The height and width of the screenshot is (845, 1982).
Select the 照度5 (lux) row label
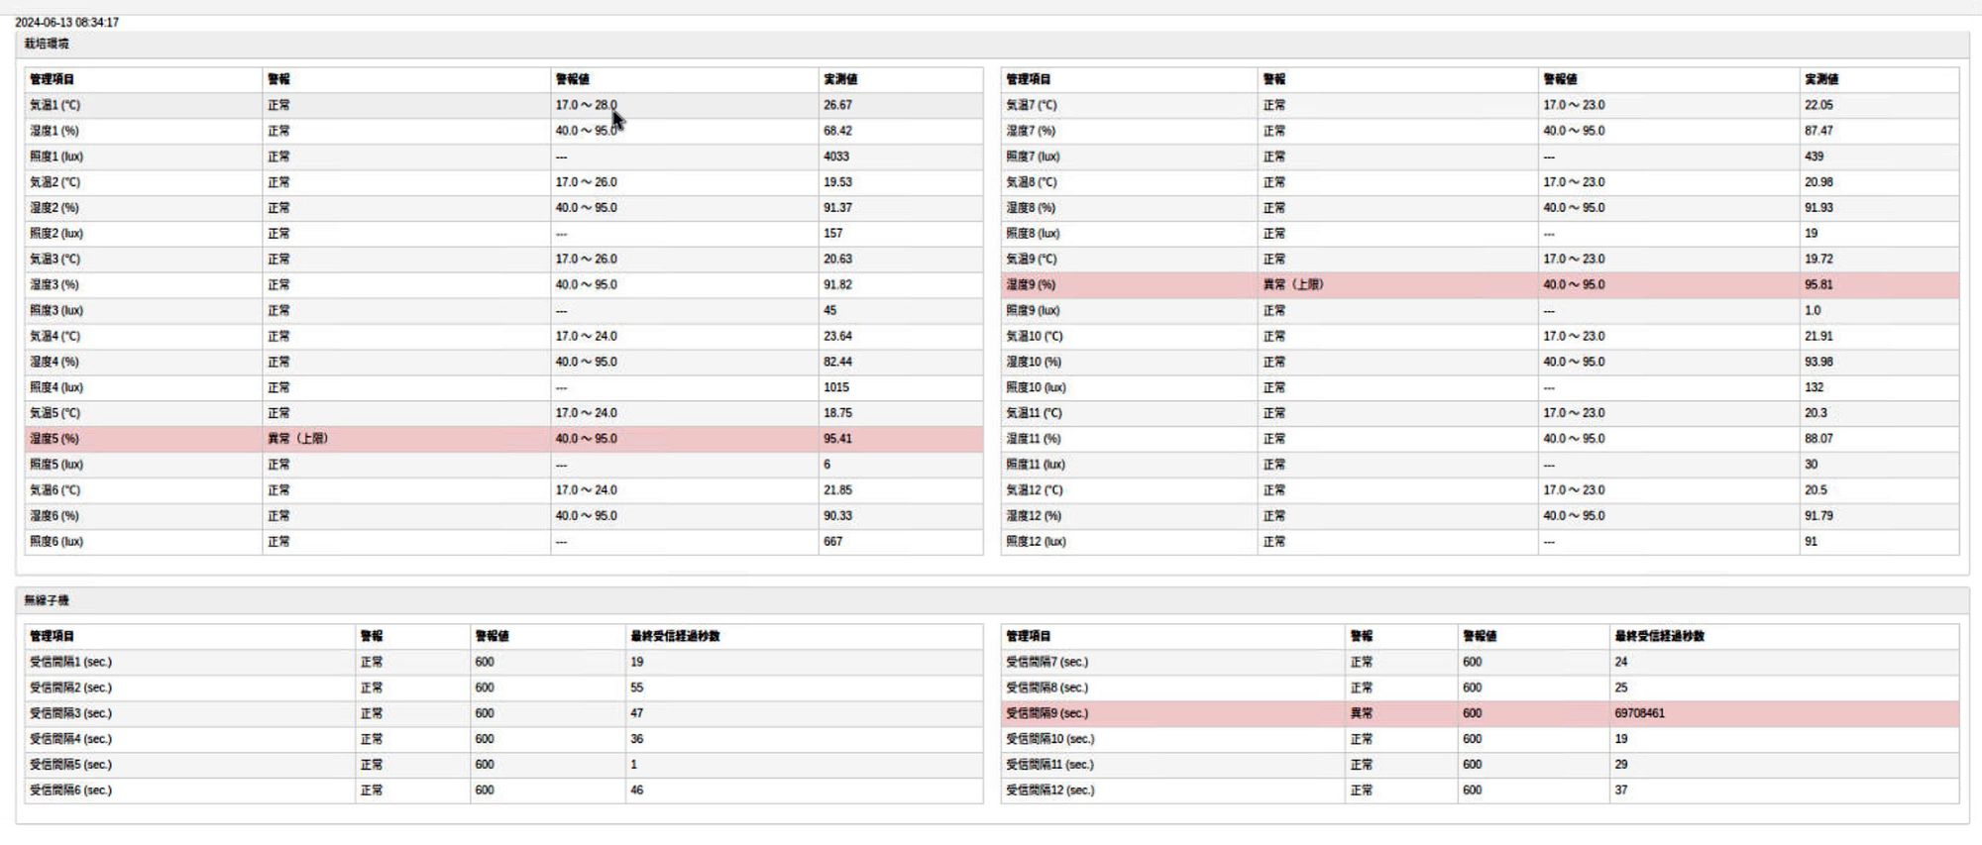pyautogui.click(x=56, y=465)
